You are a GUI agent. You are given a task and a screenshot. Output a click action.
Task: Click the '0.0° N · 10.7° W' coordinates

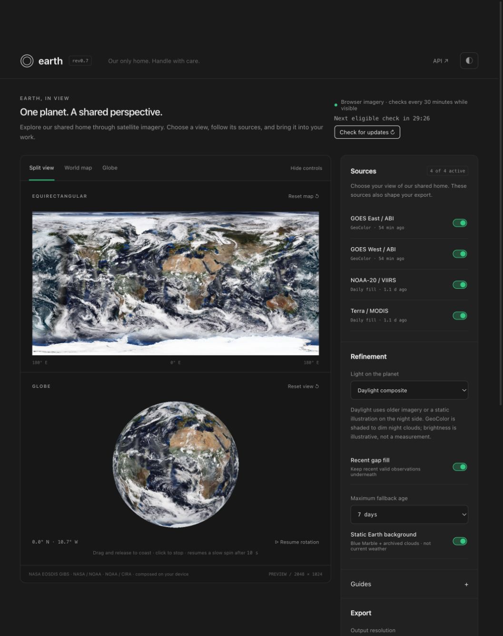tap(55, 542)
